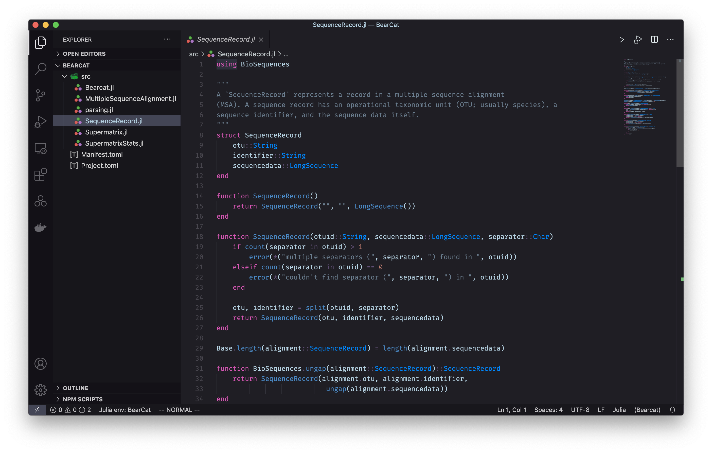Open the Extensions view
The height and width of the screenshot is (453, 712).
tap(41, 175)
